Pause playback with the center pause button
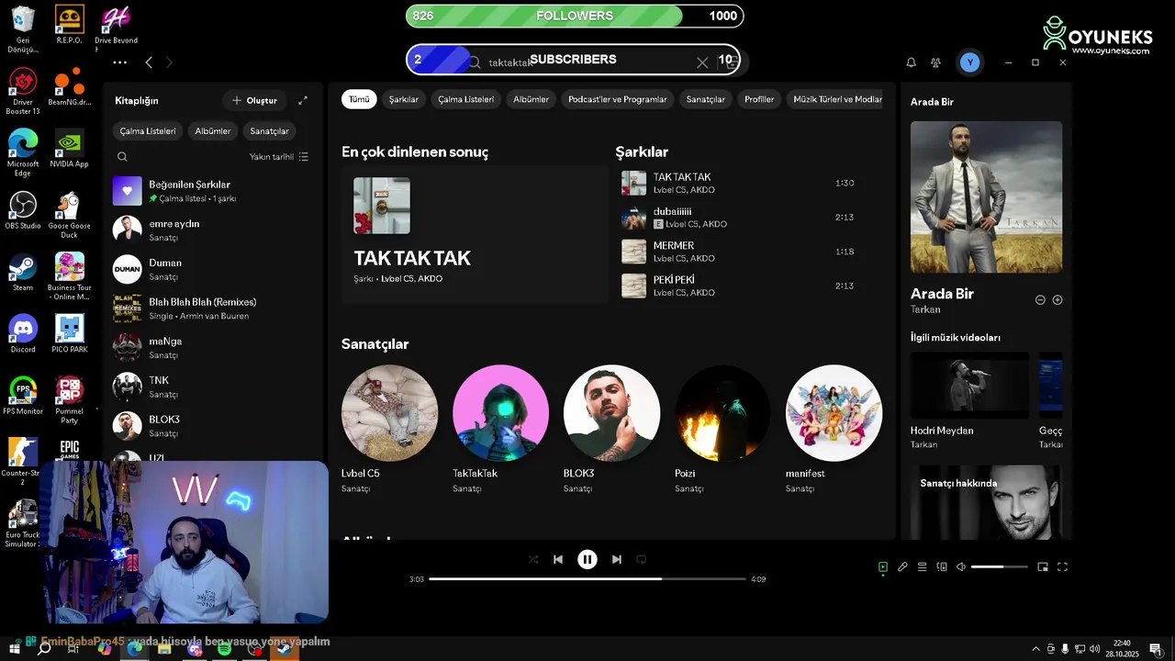The width and height of the screenshot is (1175, 661). coord(587,559)
